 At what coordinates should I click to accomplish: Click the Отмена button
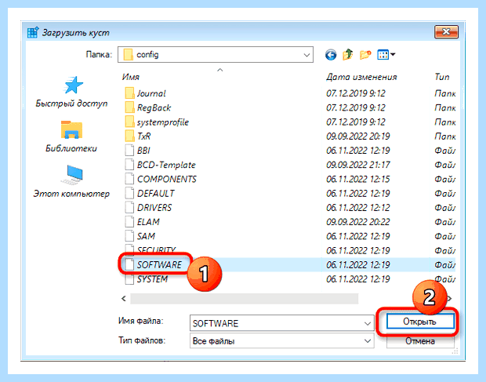(420, 341)
